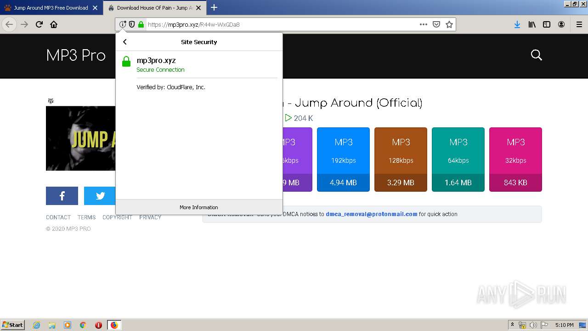Click the address bar URL field
Viewport: 588px width, 331px height.
(282, 24)
